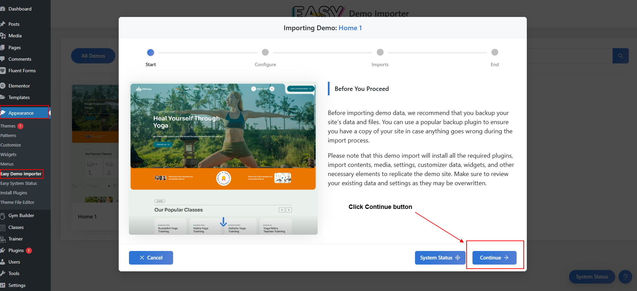This screenshot has width=637, height=291.
Task: Click the Home 1 demo link in title
Action: (x=350, y=28)
